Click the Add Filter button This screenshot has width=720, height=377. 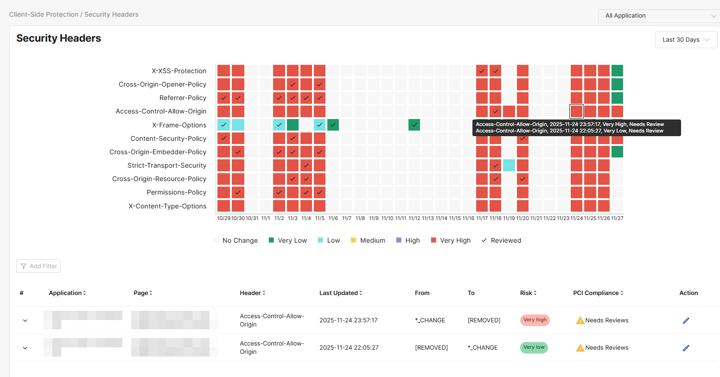tap(38, 266)
